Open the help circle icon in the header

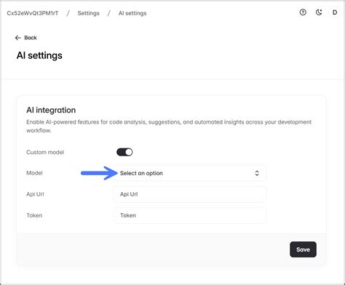tap(303, 12)
